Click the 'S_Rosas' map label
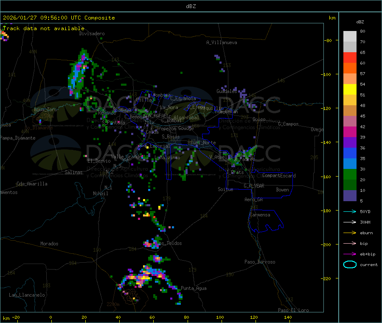The image size is (382, 323). click(171, 137)
